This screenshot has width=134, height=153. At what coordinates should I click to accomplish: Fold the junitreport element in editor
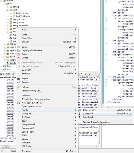pyautogui.click(x=106, y=83)
